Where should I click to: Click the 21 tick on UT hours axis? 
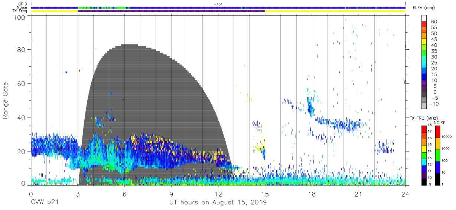(359, 194)
